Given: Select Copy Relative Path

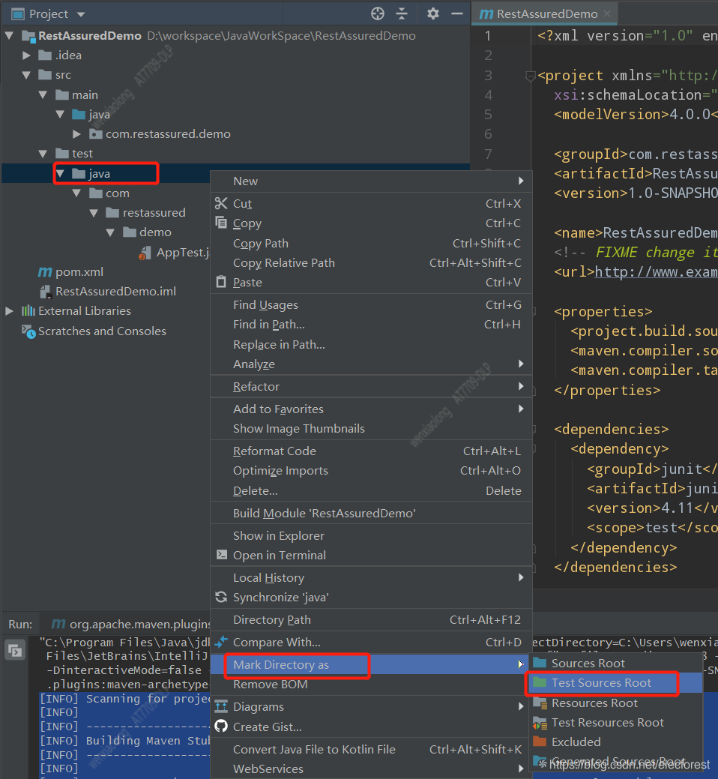Looking at the screenshot, I should 372,263.
